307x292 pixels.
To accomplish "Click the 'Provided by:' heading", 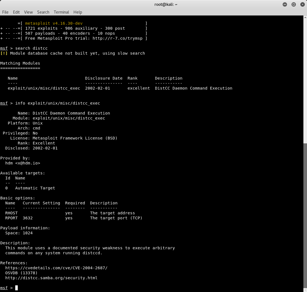I will coord(15,158).
